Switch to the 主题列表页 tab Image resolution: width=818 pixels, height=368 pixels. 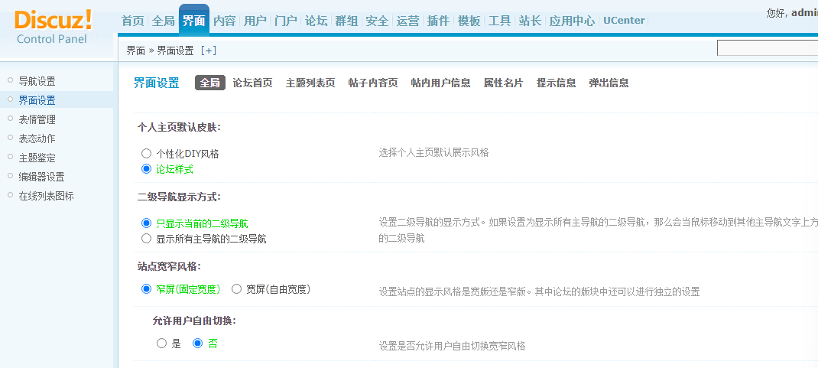click(310, 83)
